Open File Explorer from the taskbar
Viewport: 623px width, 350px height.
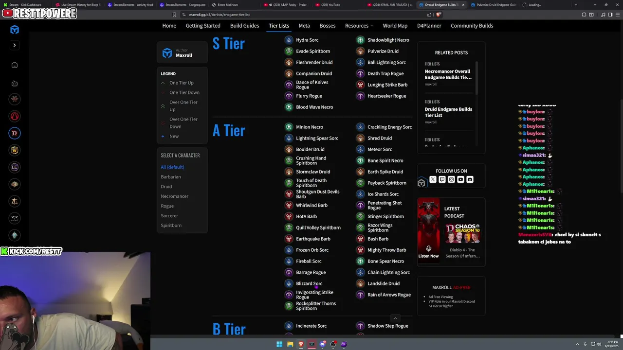[x=290, y=344]
